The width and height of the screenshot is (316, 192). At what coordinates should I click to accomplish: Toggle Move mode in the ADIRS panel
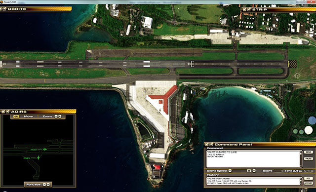pyautogui.click(x=28, y=116)
